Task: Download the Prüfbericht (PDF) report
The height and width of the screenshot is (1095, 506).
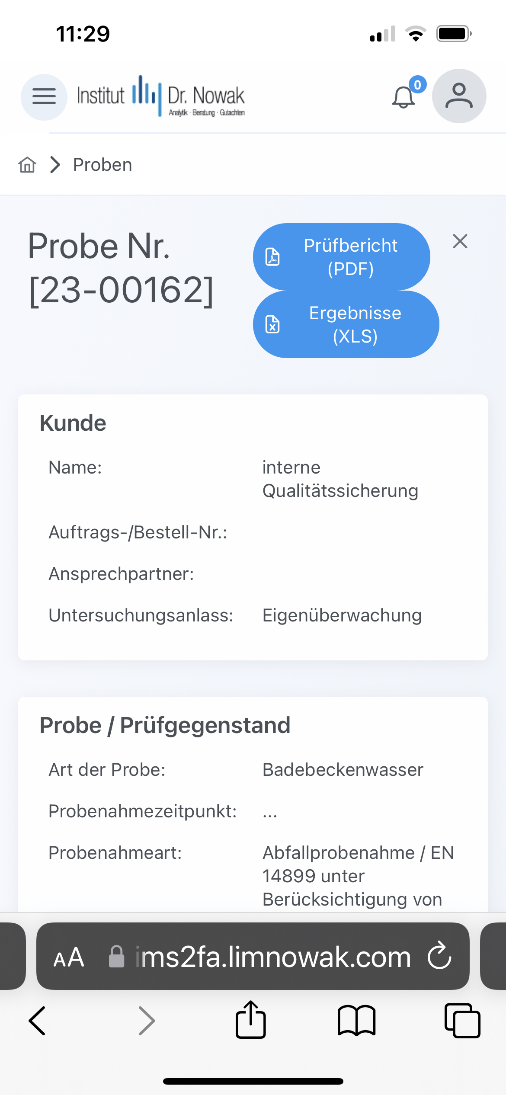Action: [342, 257]
